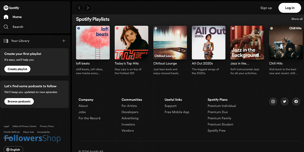The width and height of the screenshot is (304, 152).
Task: Open the lofi beats playlist cover
Action: [x=93, y=43]
